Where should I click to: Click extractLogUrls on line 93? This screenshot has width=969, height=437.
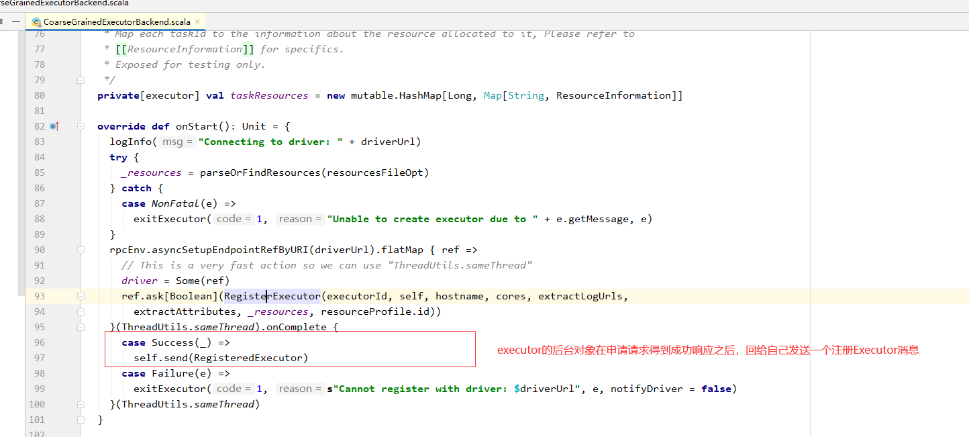(x=580, y=296)
